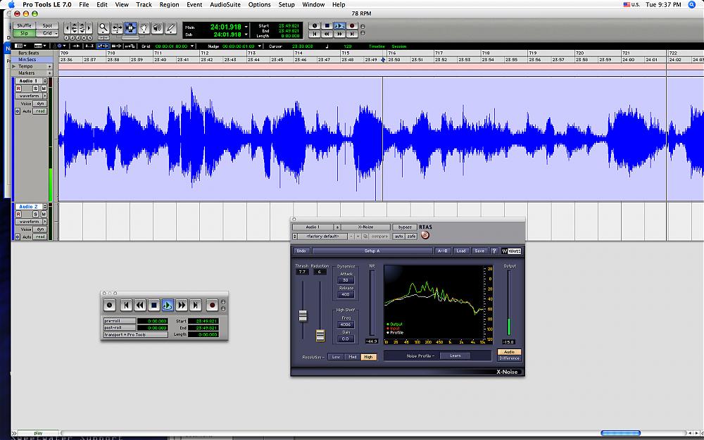Select the Trimmer tool in the toolbar

(x=117, y=28)
